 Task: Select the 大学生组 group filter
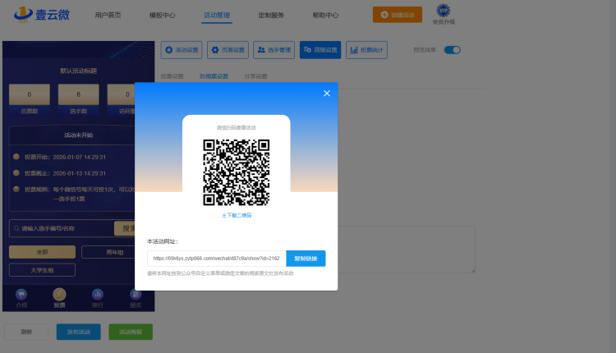42,269
